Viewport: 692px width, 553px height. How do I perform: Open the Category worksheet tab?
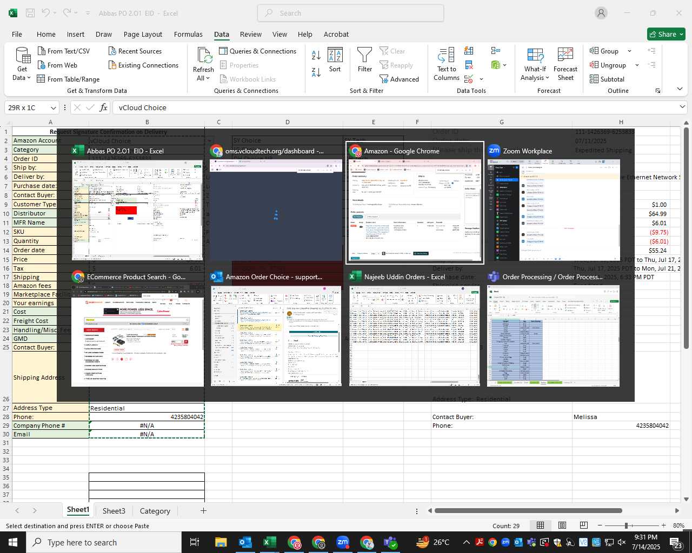point(155,511)
